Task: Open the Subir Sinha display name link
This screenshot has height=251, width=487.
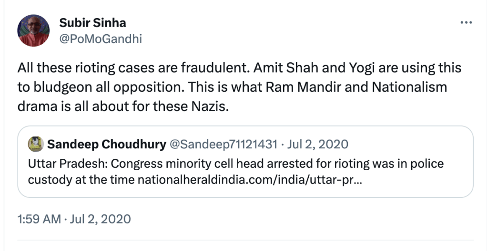Action: pyautogui.click(x=92, y=22)
